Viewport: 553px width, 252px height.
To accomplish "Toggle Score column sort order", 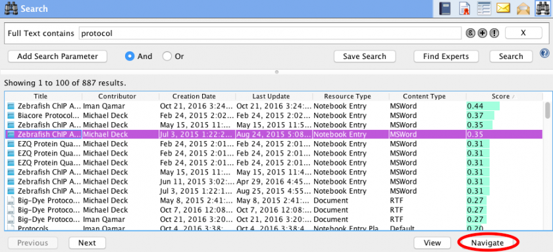I will coord(504,96).
